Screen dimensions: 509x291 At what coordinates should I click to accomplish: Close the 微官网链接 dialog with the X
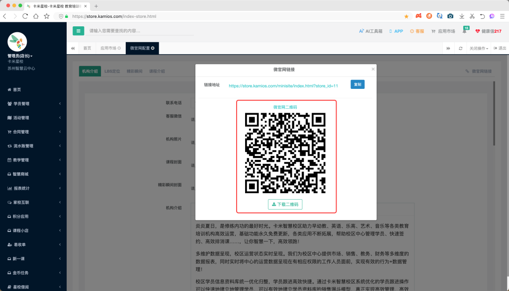[373, 70]
